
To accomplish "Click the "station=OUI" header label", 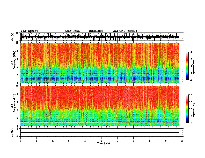I will point(96,31).
